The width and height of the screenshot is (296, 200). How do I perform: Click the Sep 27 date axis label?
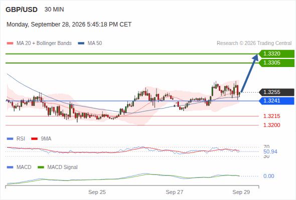pyautogui.click(x=175, y=192)
